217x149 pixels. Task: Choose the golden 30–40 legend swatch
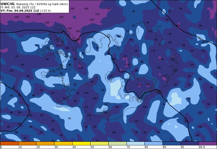click(63, 143)
